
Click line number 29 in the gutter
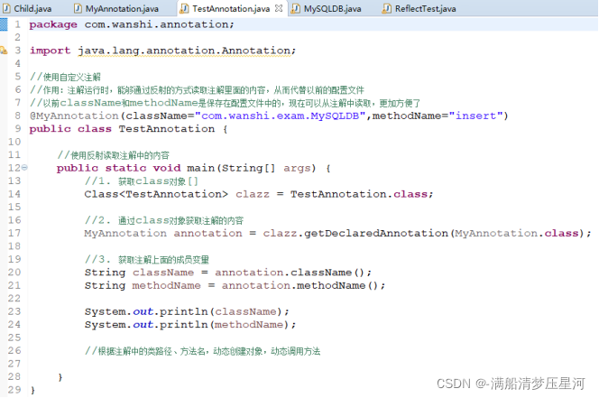pyautogui.click(x=14, y=390)
